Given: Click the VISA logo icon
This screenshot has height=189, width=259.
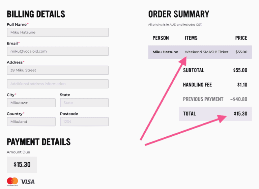Looking at the screenshot, I should (x=28, y=182).
